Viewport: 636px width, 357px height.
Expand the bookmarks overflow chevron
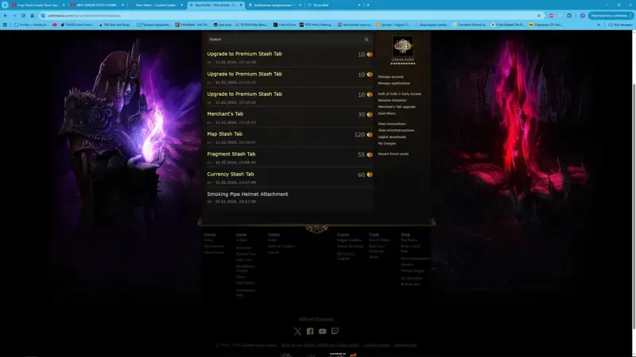[599, 25]
